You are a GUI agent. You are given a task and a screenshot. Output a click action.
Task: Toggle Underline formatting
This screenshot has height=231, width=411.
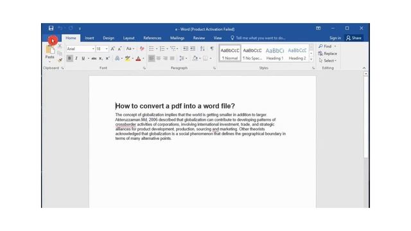pos(83,58)
